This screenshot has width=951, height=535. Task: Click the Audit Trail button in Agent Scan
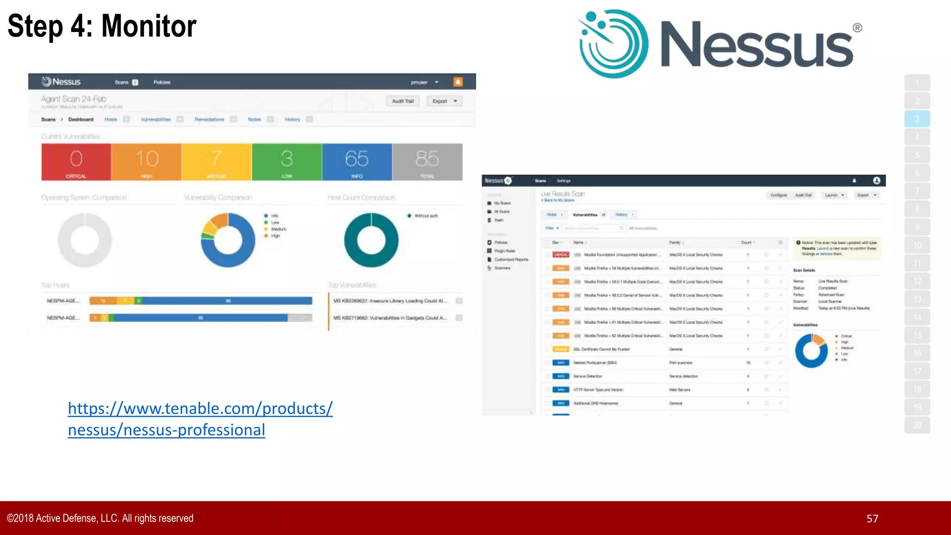click(403, 101)
